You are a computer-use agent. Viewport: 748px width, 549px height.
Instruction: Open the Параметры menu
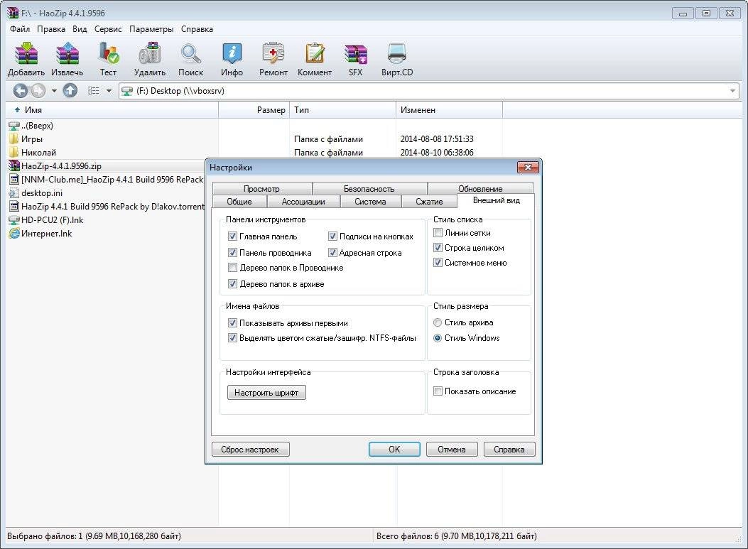pyautogui.click(x=151, y=29)
